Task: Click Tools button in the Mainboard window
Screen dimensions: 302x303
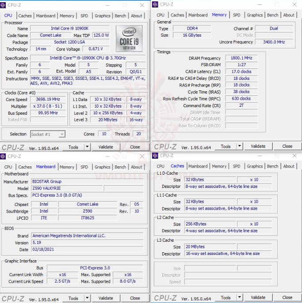Action: tap(73, 298)
